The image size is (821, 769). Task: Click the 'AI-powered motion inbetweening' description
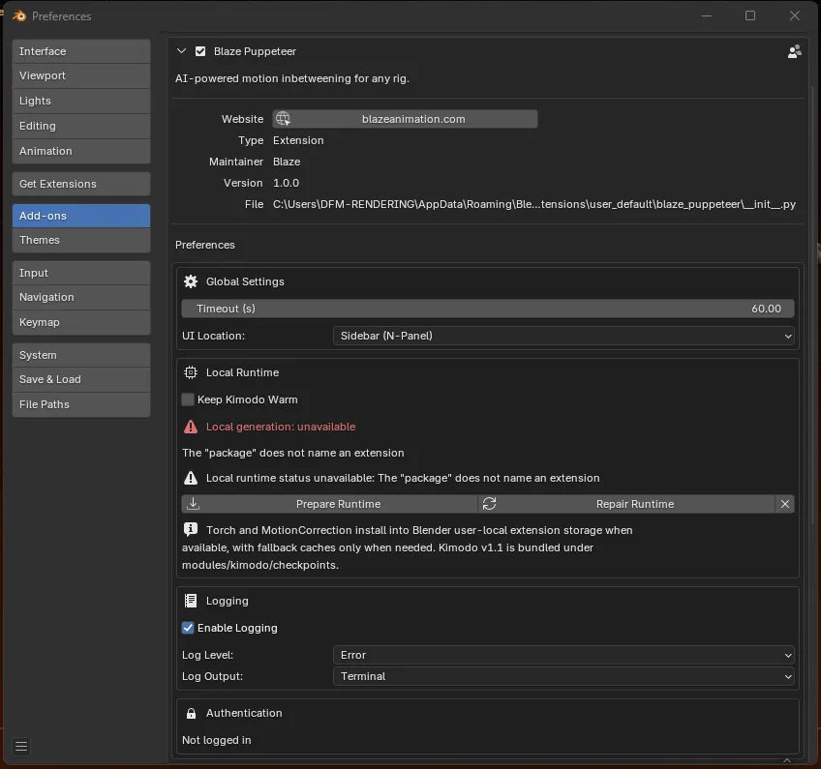pos(292,78)
